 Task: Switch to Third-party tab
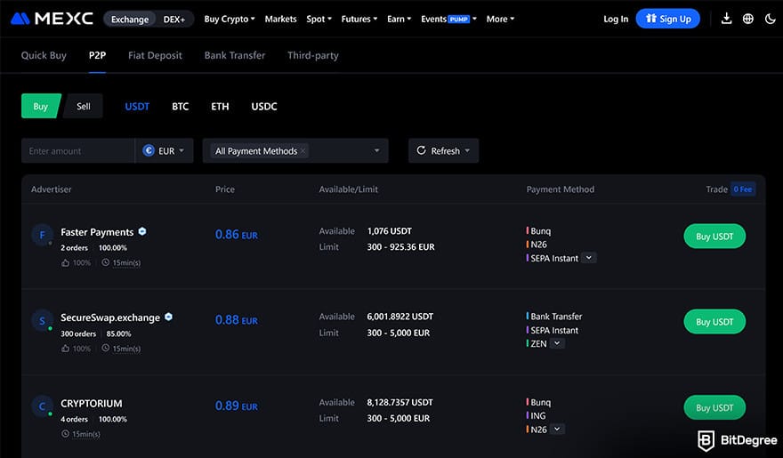[313, 55]
